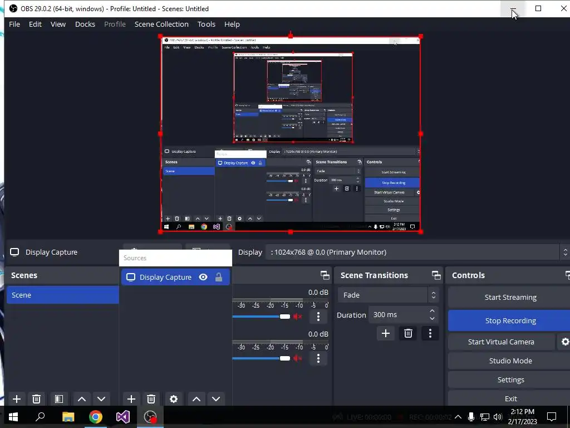Open Fade transition dropdown
570x428 pixels.
[388, 295]
